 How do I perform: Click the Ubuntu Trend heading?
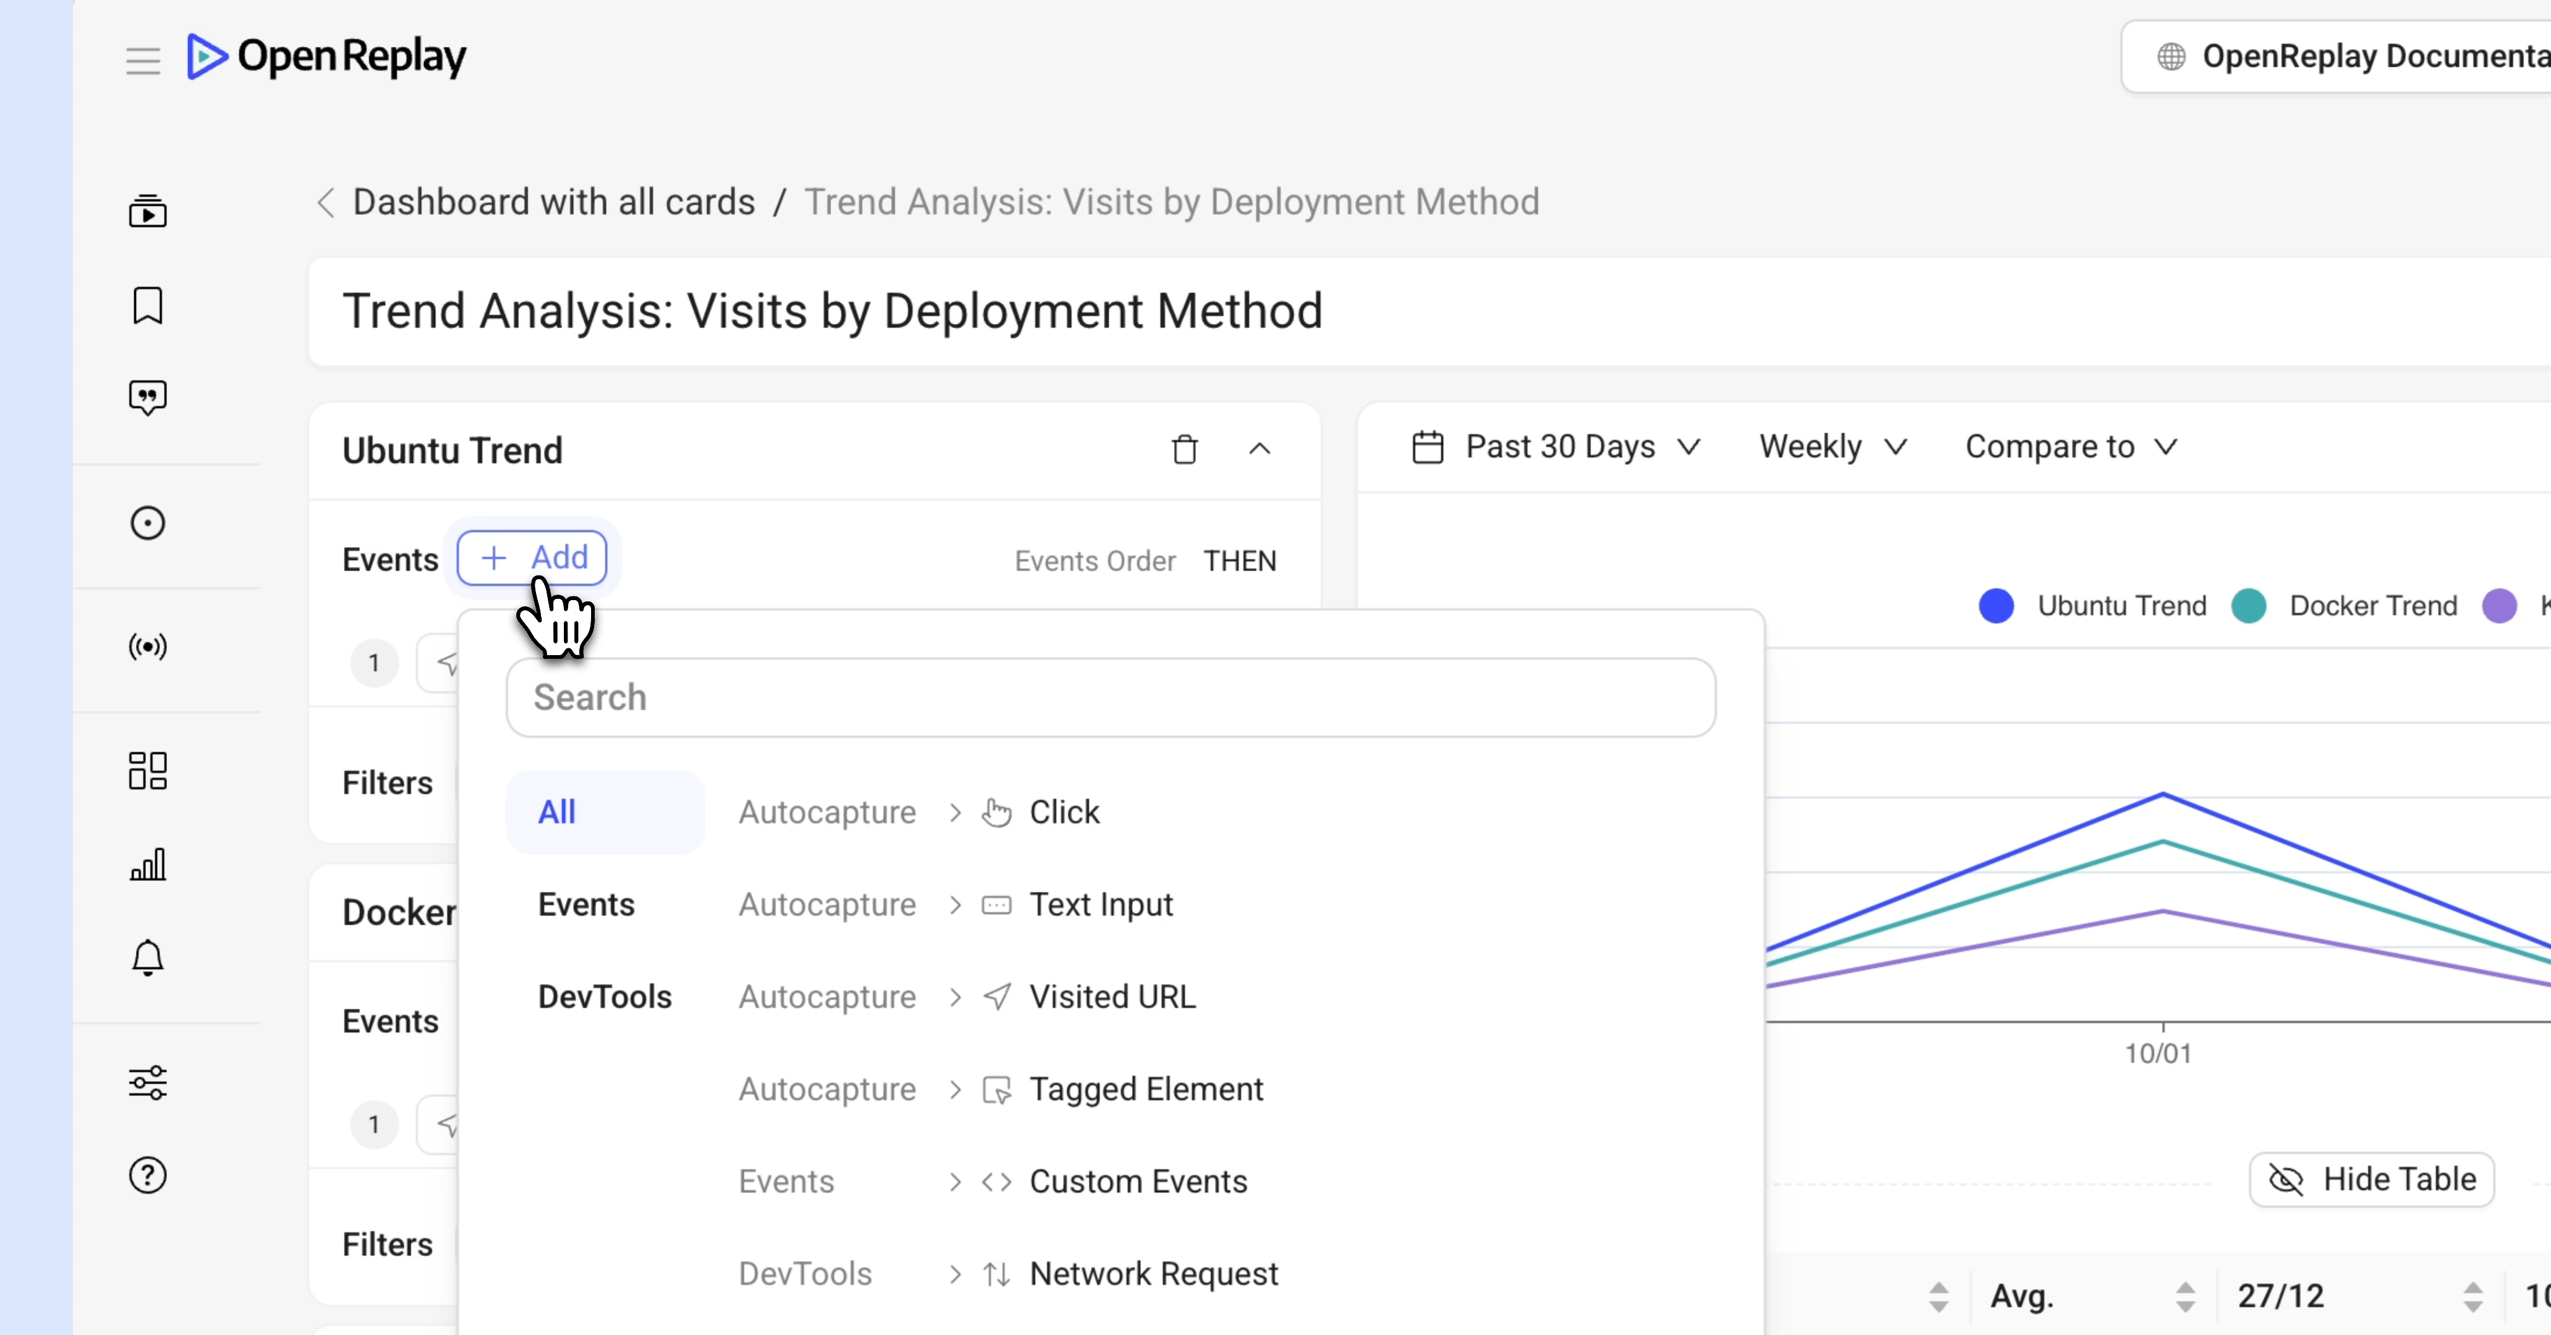pos(451,451)
